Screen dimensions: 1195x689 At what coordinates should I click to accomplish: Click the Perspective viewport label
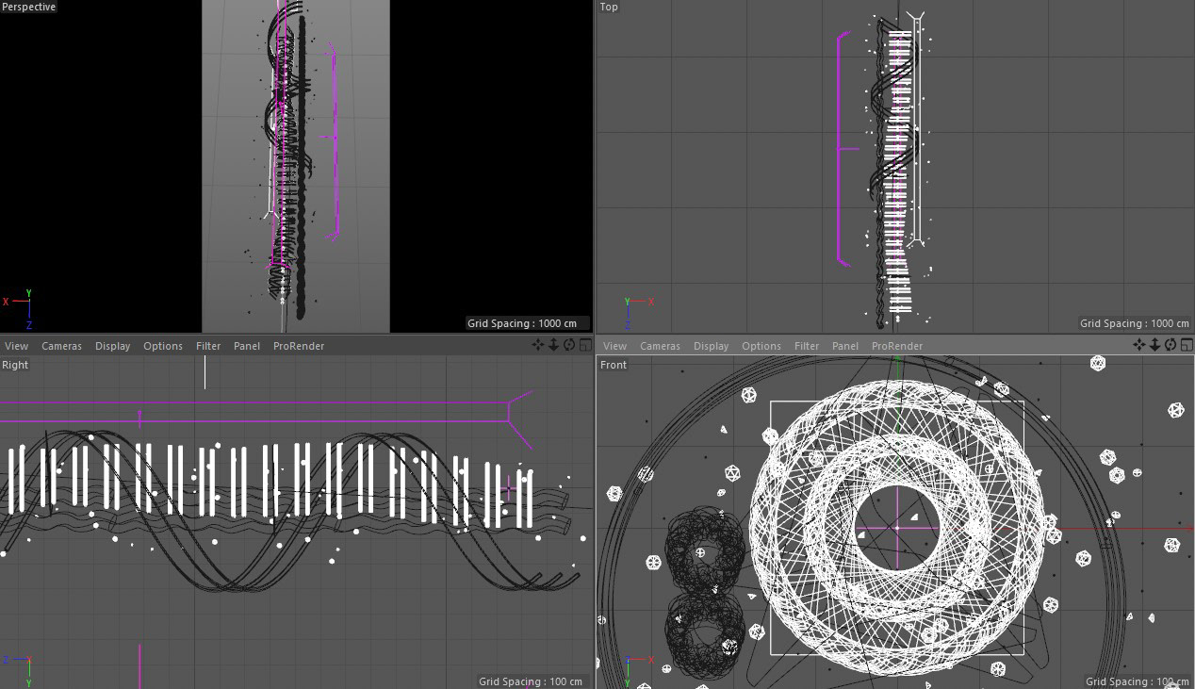coord(29,7)
